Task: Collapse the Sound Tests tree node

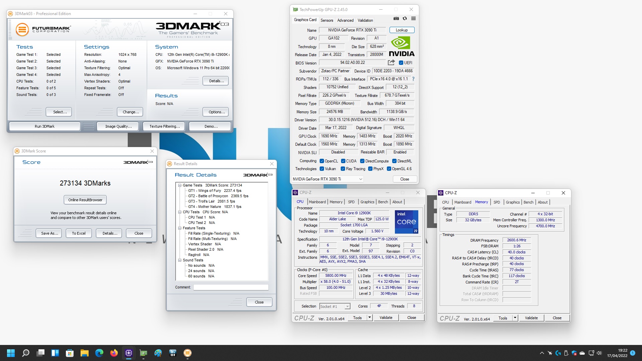Action: (x=180, y=260)
